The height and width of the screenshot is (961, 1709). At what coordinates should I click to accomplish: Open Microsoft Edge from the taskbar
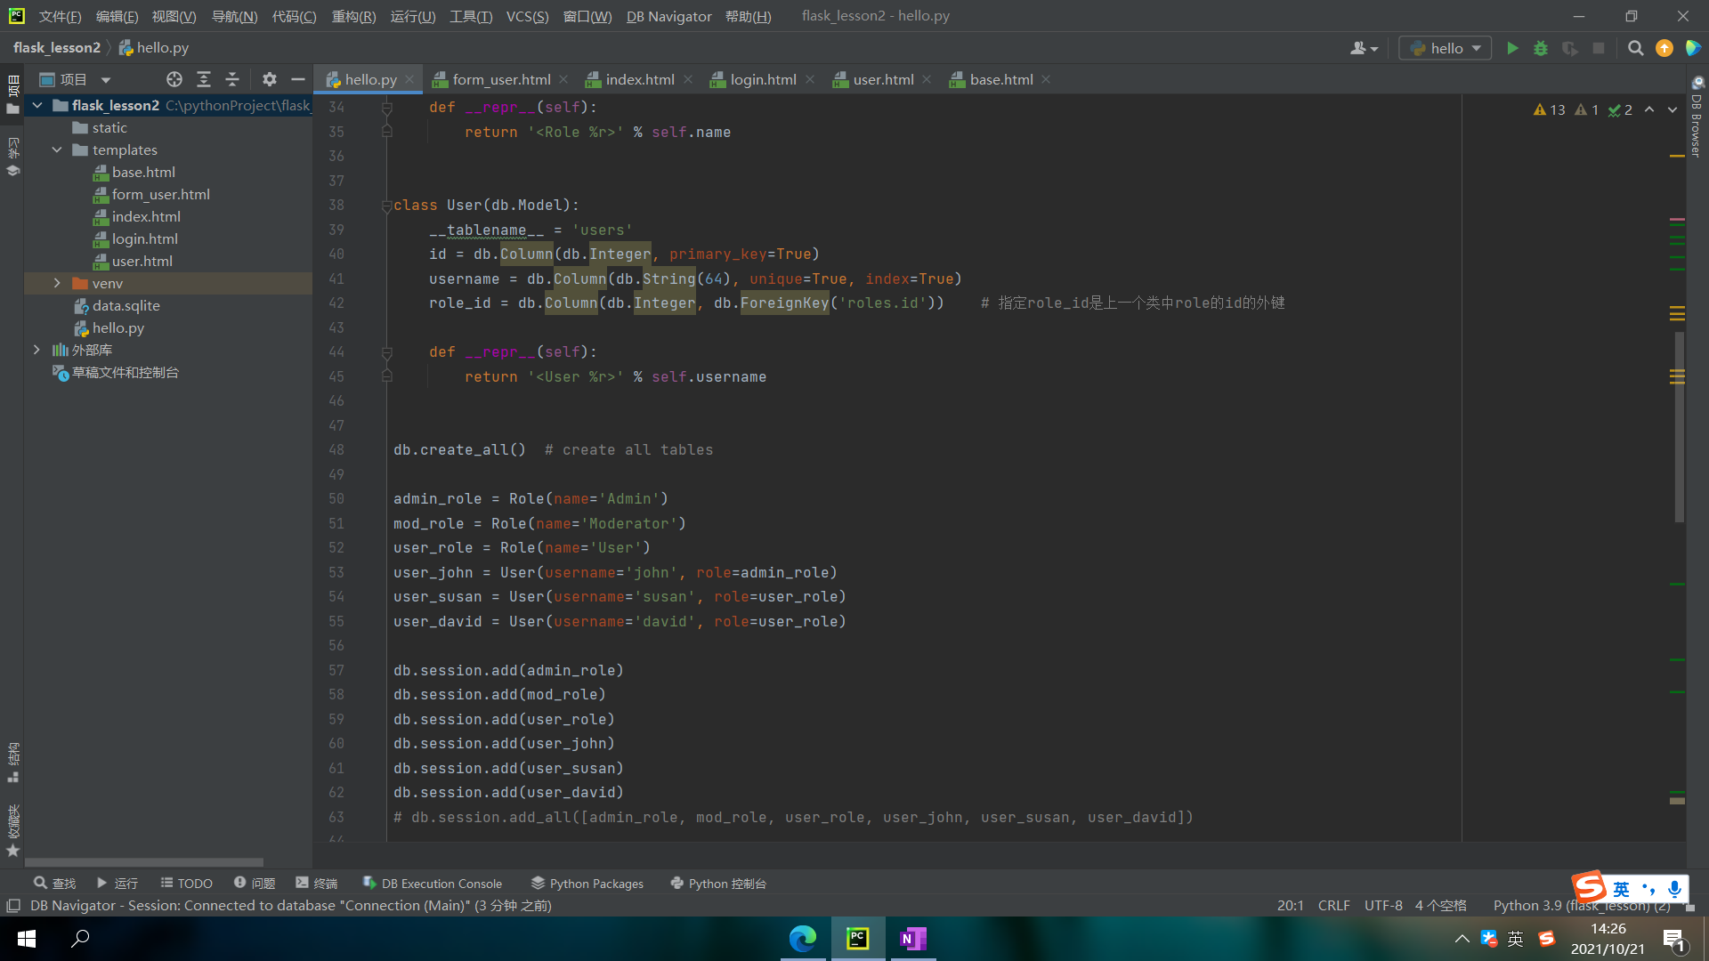click(x=803, y=939)
